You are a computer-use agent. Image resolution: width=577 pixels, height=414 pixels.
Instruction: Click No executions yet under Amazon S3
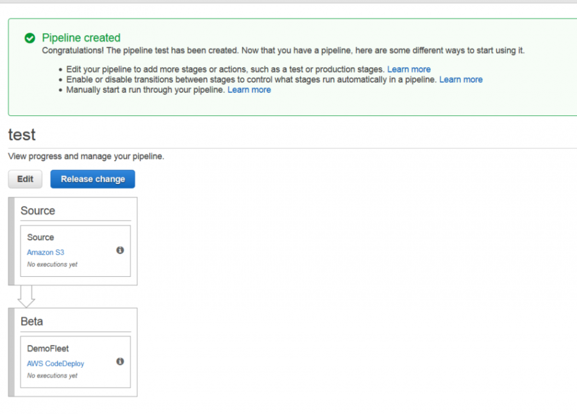coord(53,264)
